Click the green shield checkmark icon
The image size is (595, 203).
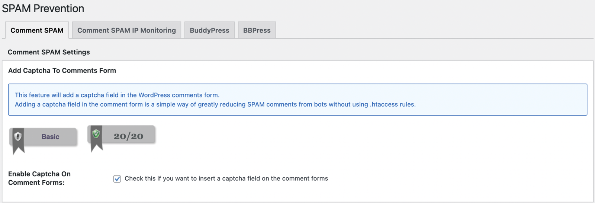96,133
